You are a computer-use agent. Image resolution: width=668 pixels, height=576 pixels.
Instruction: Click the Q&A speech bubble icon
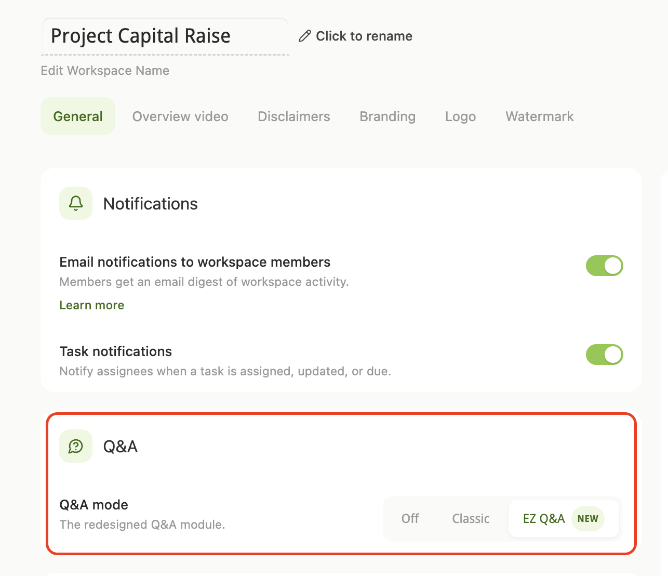(76, 446)
